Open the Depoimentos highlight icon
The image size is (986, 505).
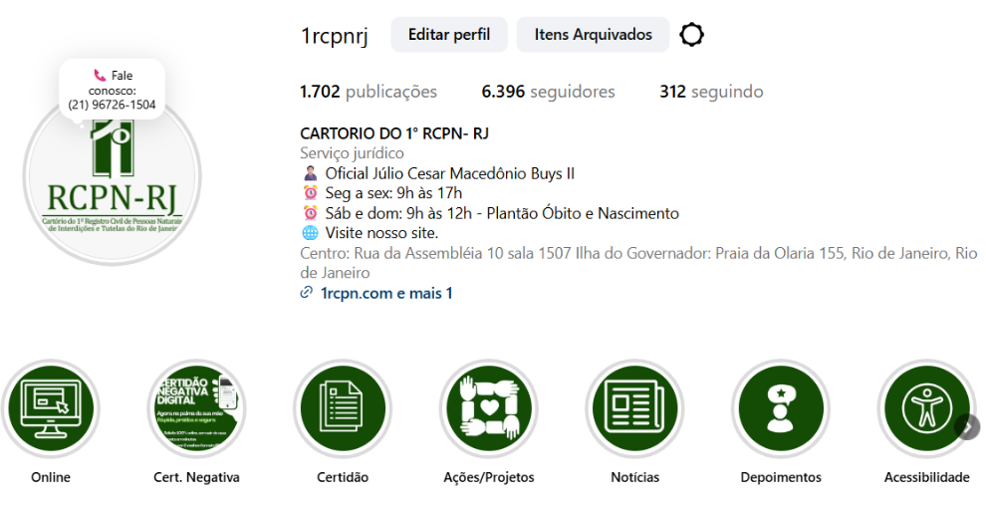tap(781, 408)
